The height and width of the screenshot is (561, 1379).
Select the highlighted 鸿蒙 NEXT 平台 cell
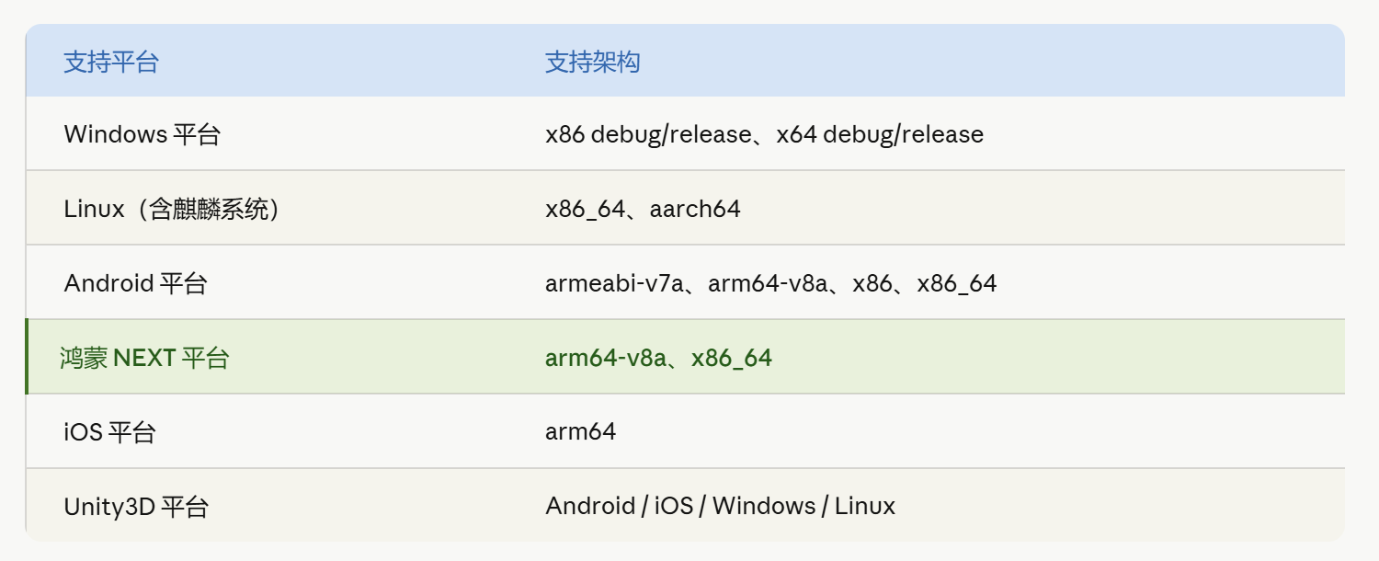coord(144,358)
